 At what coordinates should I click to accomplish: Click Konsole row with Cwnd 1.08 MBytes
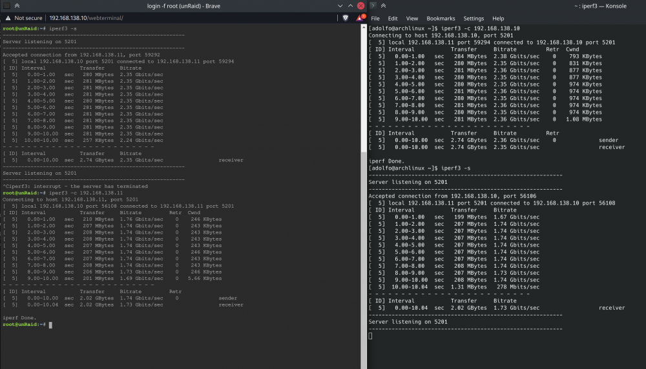tap(485, 119)
